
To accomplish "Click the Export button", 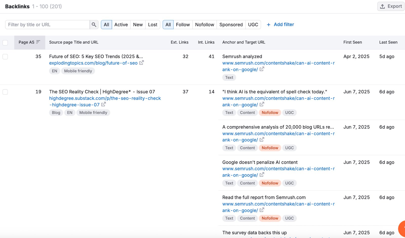I will point(391,6).
